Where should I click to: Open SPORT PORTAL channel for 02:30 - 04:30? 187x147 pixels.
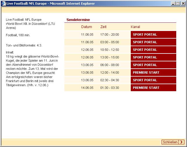coord(154,80)
